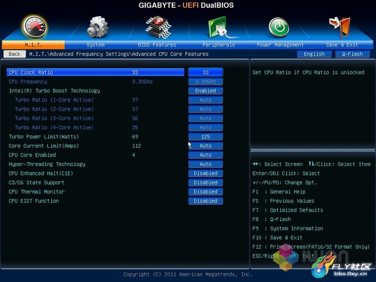
Task: Edit Turbo Power Limit value 125
Action: coord(206,136)
